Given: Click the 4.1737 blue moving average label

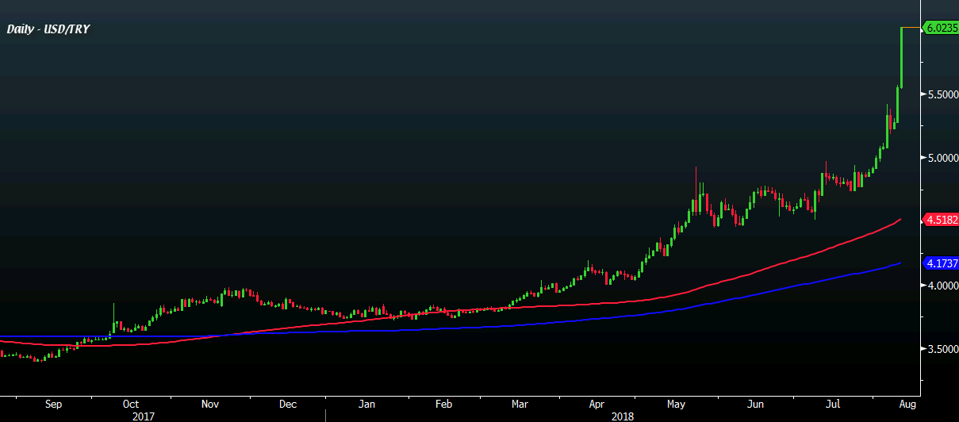Looking at the screenshot, I should (942, 263).
